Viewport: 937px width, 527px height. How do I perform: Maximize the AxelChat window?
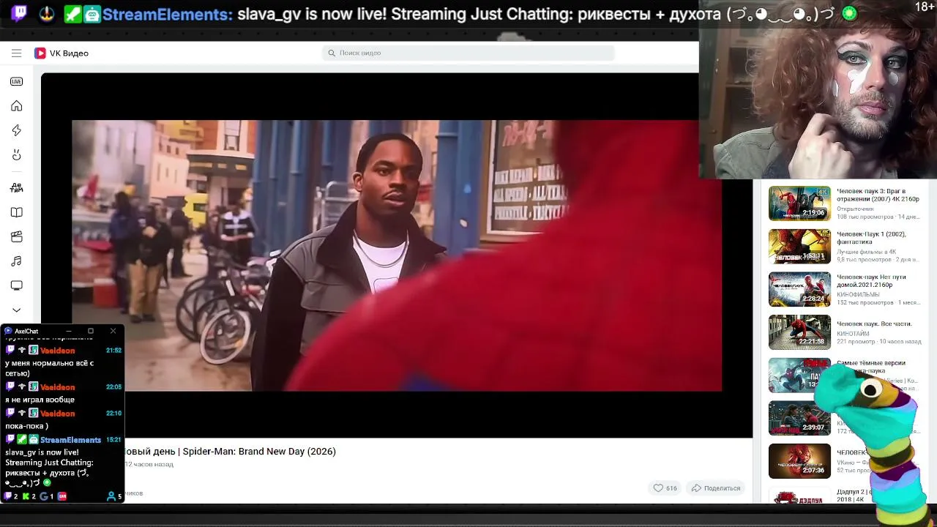click(x=91, y=331)
